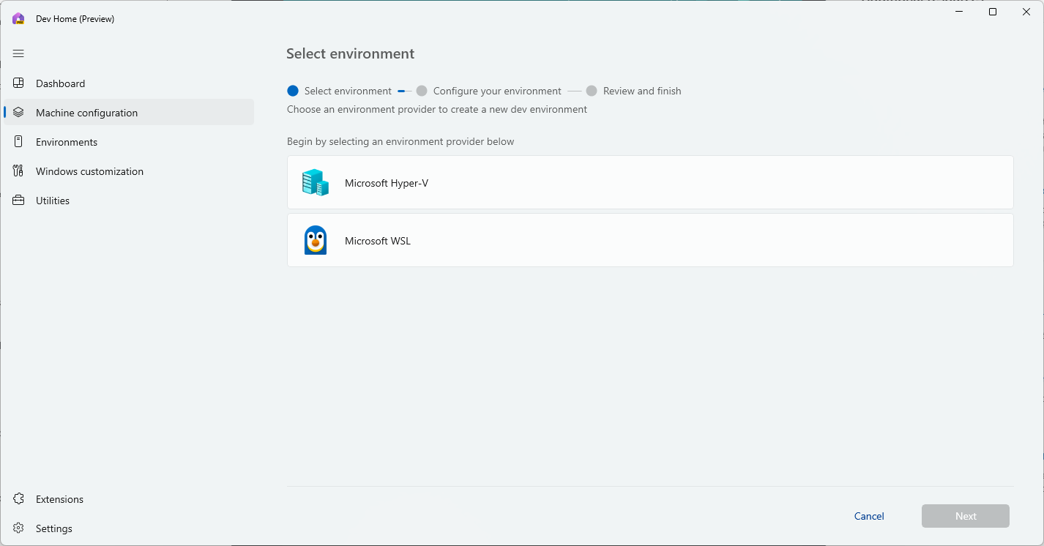Click the Extensions puzzle icon
This screenshot has height=546, width=1044.
point(18,499)
